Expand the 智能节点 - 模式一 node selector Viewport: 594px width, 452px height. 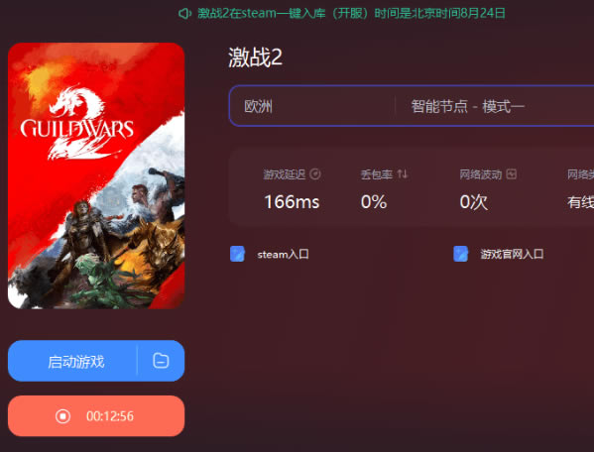pyautogui.click(x=495, y=106)
